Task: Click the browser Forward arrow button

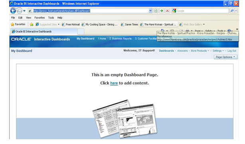Action: coord(20,11)
